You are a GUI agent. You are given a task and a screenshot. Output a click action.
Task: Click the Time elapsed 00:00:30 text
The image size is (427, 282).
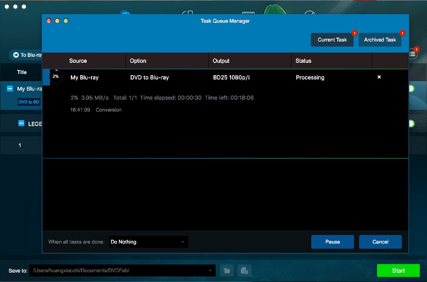tap(171, 97)
